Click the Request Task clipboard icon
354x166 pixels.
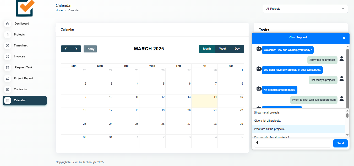[x=8, y=68]
